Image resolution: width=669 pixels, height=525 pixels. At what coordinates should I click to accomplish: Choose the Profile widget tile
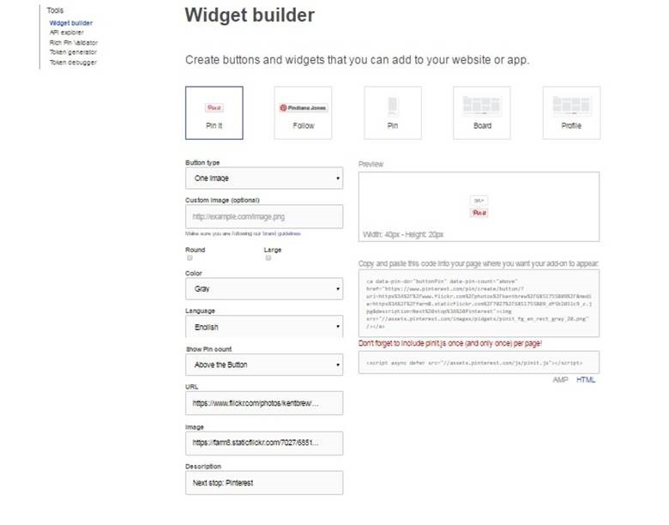[571, 112]
